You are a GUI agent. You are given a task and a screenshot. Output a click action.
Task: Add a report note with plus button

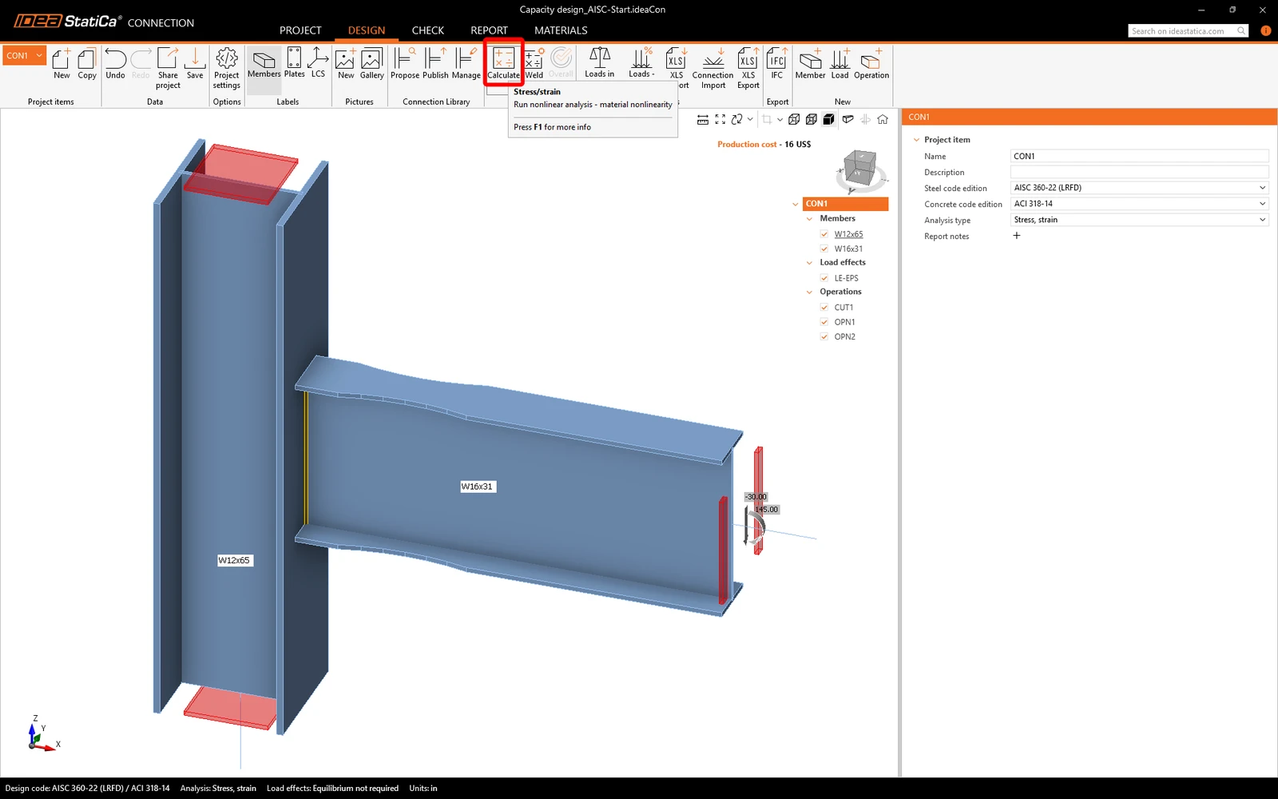[x=1017, y=236]
